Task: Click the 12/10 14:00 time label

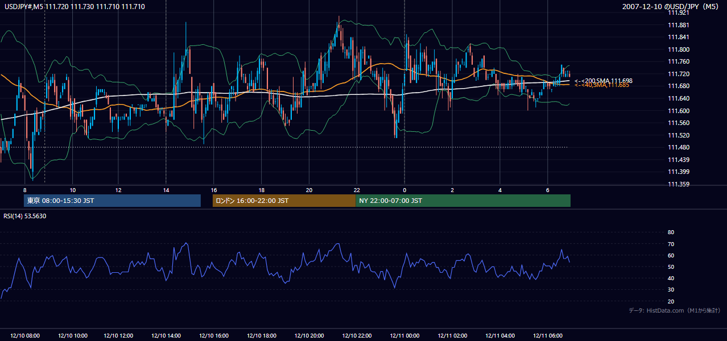Action: pos(167,336)
